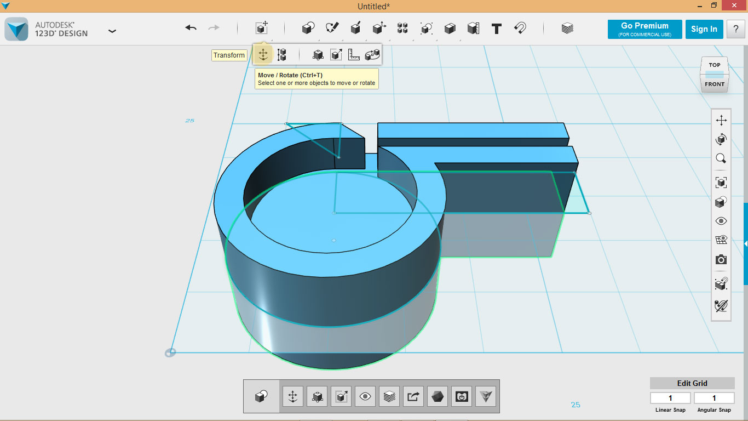Click the Undo arrow in the top toolbar

pos(191,28)
